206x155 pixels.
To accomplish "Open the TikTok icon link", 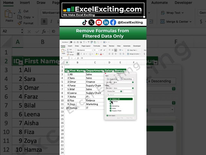I will click(85, 22).
